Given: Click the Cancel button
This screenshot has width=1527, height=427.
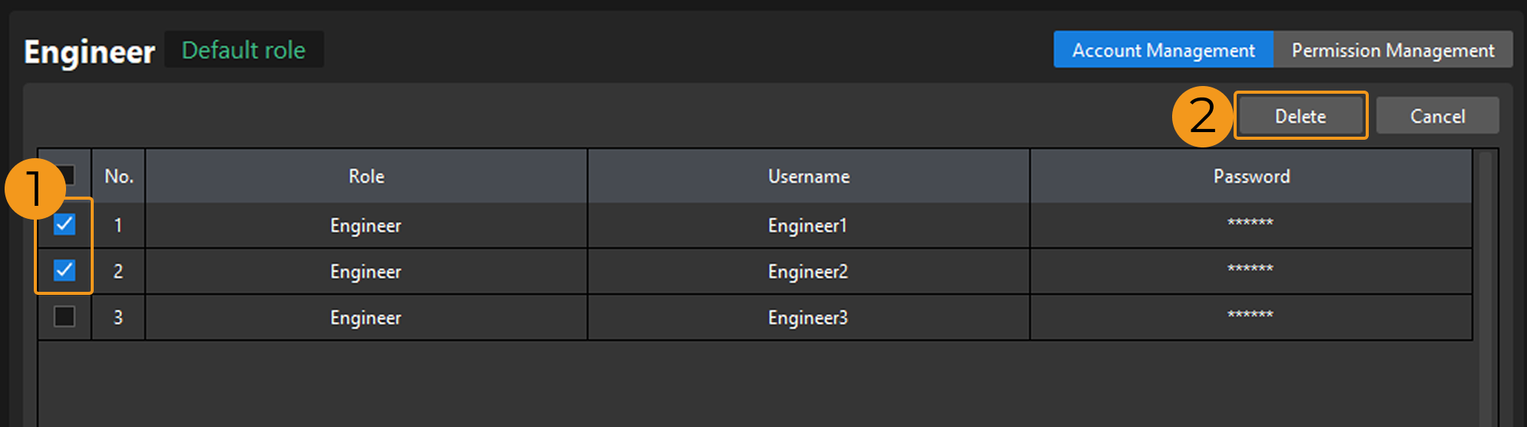Looking at the screenshot, I should [x=1437, y=116].
